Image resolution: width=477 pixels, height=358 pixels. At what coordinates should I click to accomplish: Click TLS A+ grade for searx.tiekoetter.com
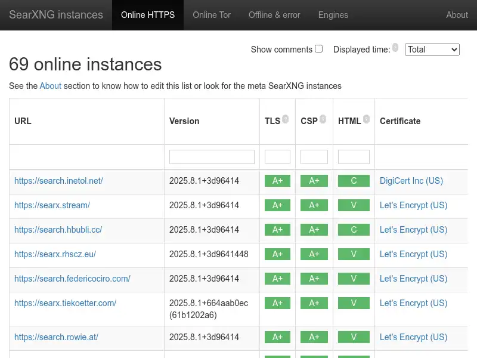tap(277, 303)
